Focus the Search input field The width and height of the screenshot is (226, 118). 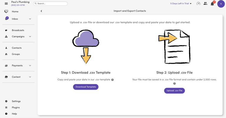50,4
